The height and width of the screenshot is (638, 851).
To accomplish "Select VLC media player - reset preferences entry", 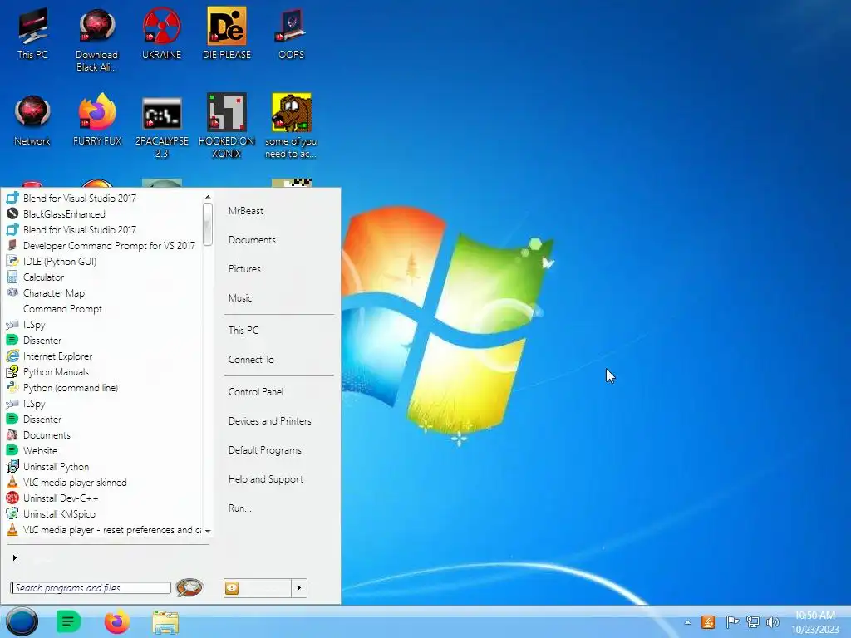I will 103,529.
